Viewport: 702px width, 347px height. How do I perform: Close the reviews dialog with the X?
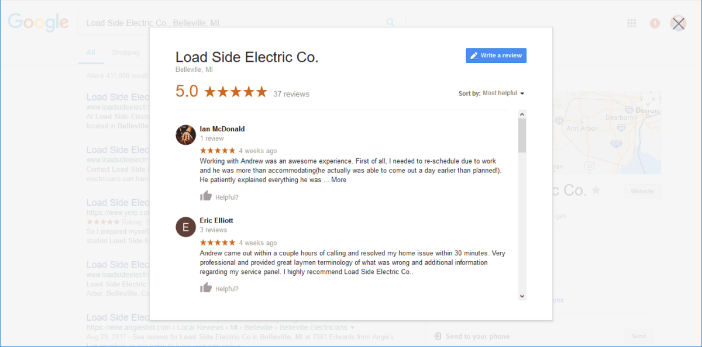pos(678,23)
